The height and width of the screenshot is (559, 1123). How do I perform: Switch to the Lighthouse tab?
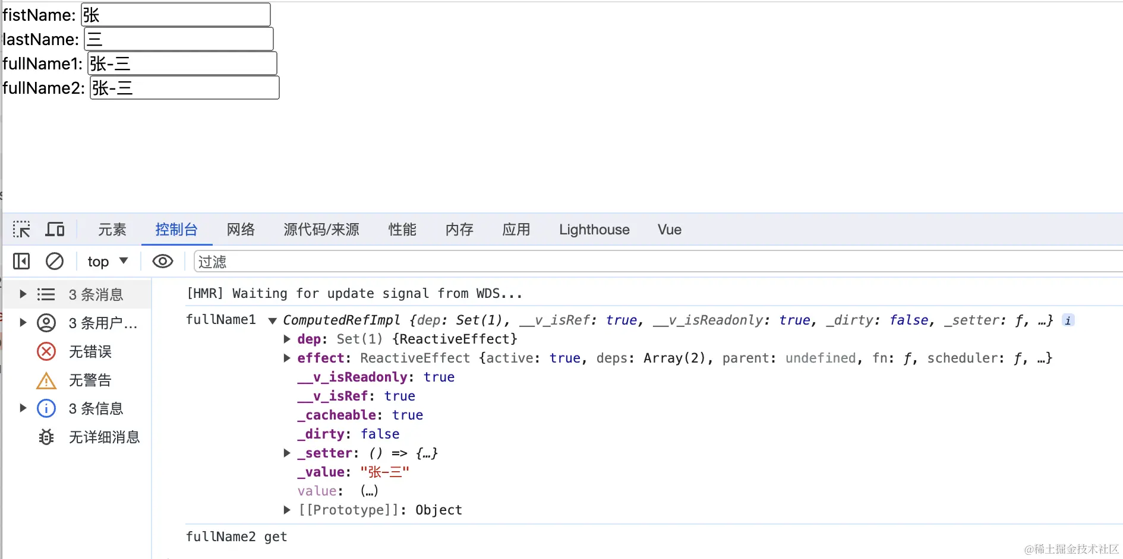[594, 229]
